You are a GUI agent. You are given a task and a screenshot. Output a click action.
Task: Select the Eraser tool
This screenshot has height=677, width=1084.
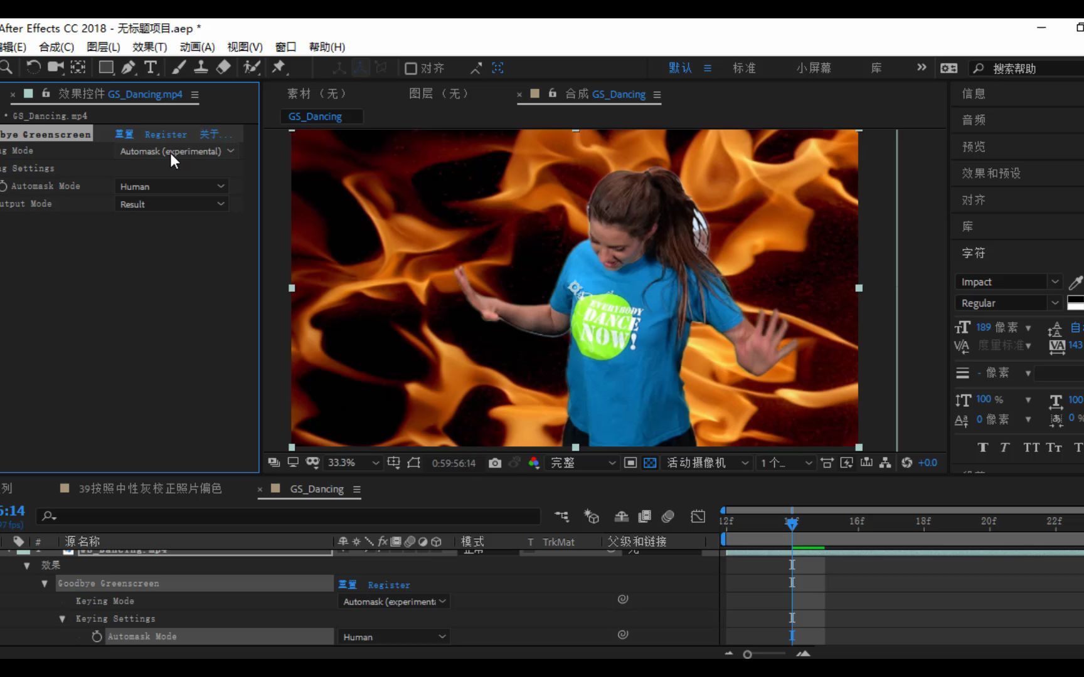click(223, 67)
